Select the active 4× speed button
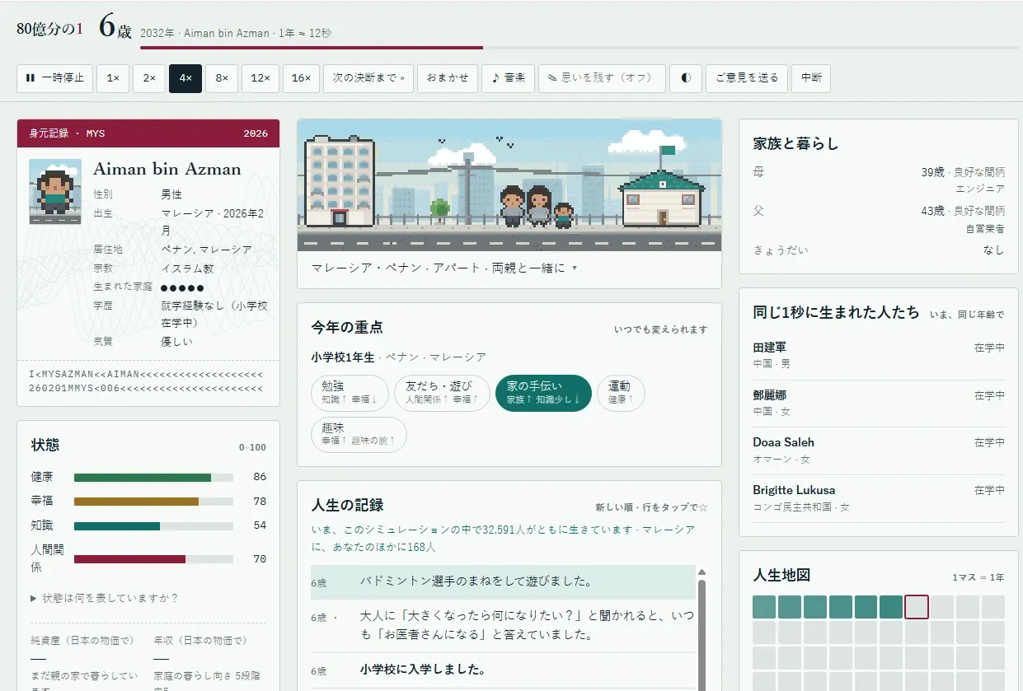This screenshot has height=691, width=1023. [x=185, y=78]
